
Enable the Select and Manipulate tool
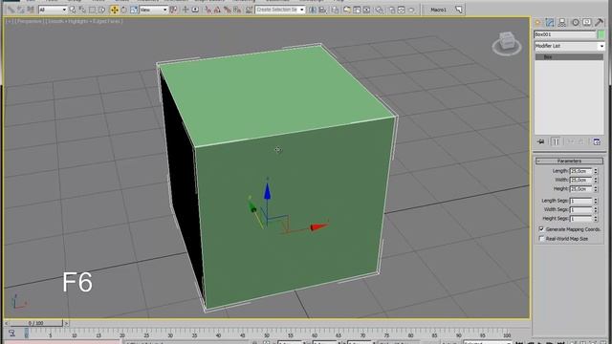(186, 10)
